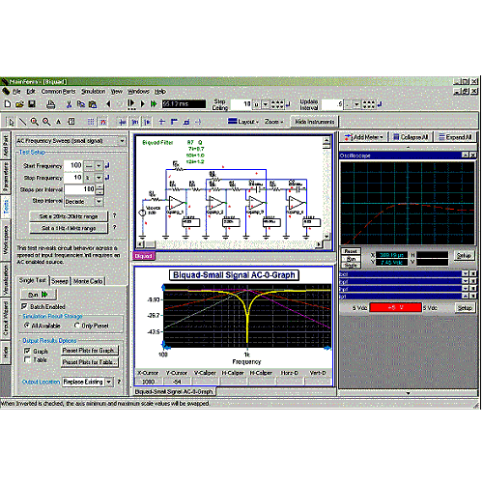Click the grid display icon
483x483 pixels.
pyautogui.click(x=91, y=122)
